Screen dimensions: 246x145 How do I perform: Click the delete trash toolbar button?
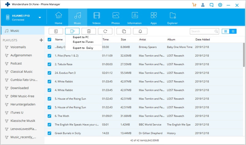pos(89,31)
